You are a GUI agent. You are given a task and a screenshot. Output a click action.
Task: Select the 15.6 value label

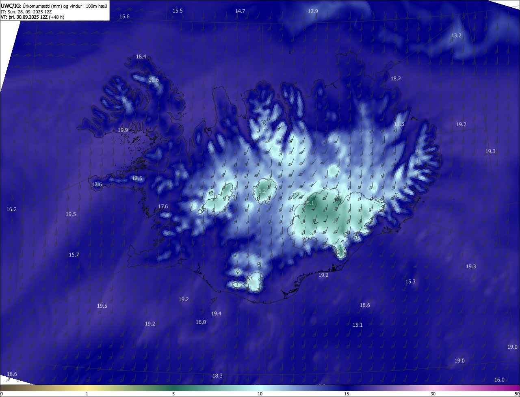(x=124, y=17)
